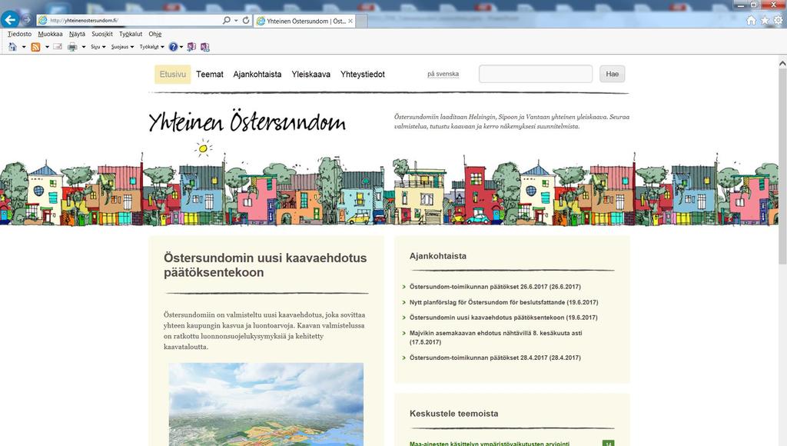Click the Keskustele teemoista heading
The height and width of the screenshot is (446, 787).
pyautogui.click(x=453, y=414)
